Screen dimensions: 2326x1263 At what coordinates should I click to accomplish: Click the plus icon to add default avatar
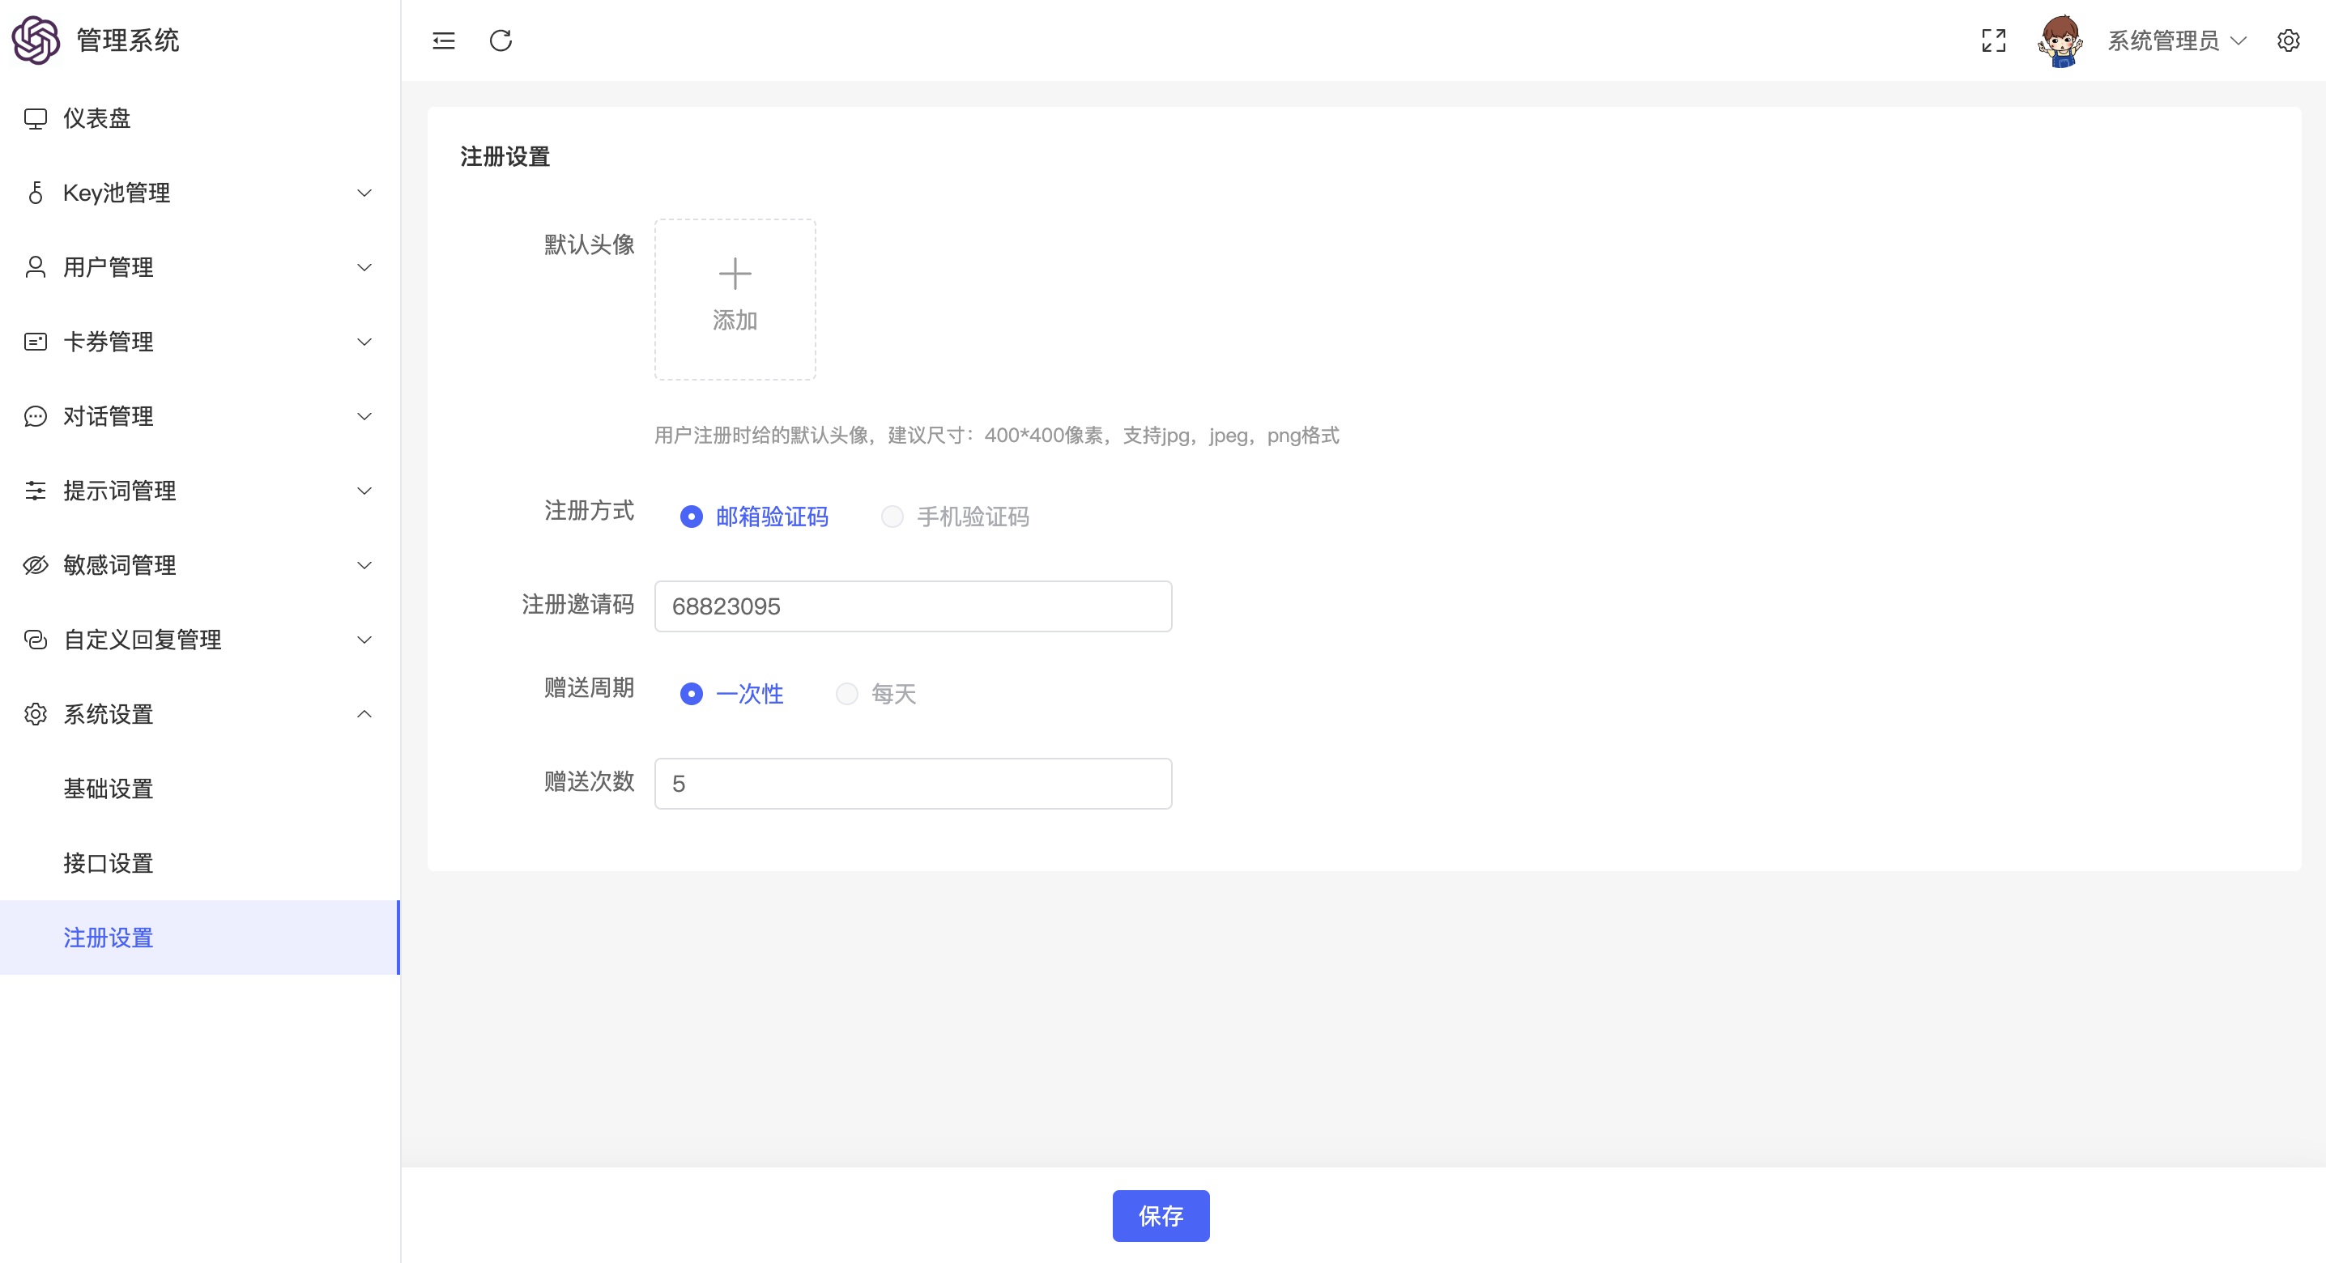click(735, 274)
